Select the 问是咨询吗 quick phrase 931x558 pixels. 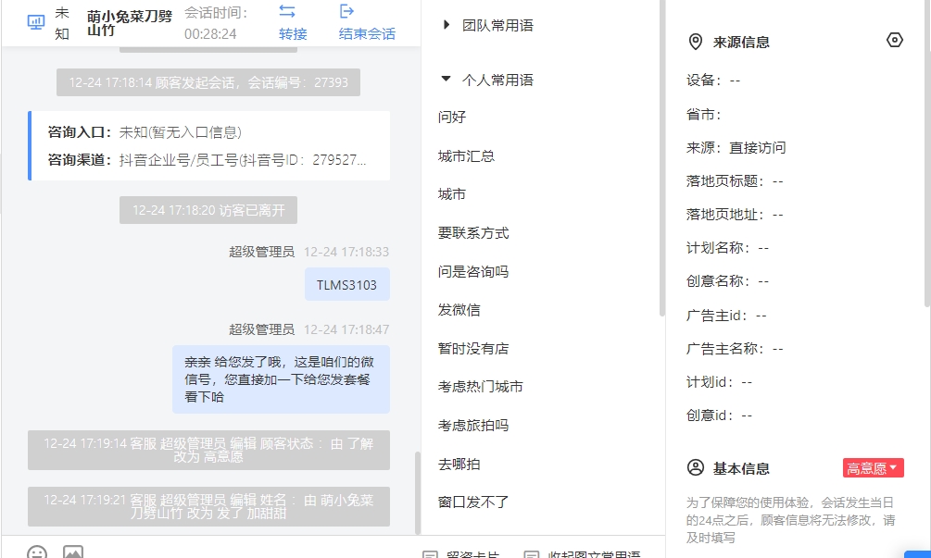473,271
